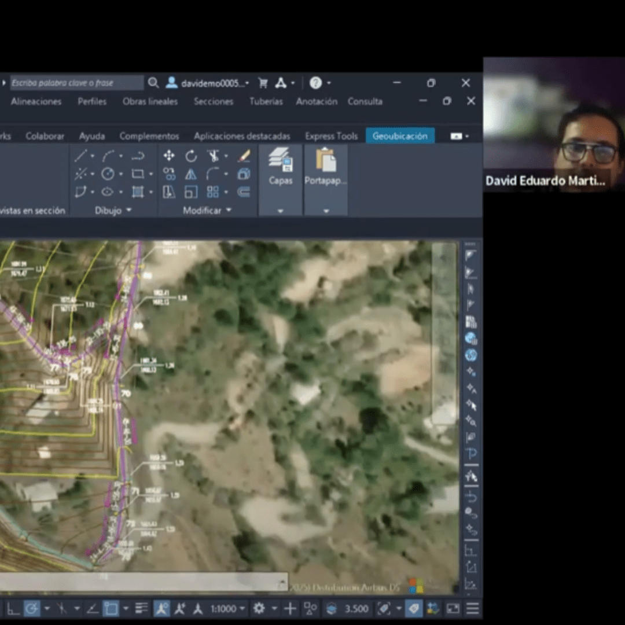
Task: Open the Express Tools tab
Action: (x=331, y=136)
